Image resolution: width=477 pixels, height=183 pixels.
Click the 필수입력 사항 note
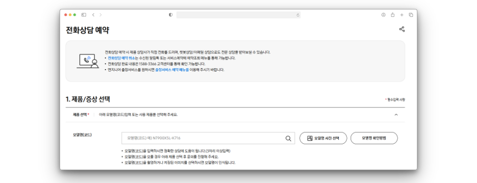pyautogui.click(x=395, y=99)
